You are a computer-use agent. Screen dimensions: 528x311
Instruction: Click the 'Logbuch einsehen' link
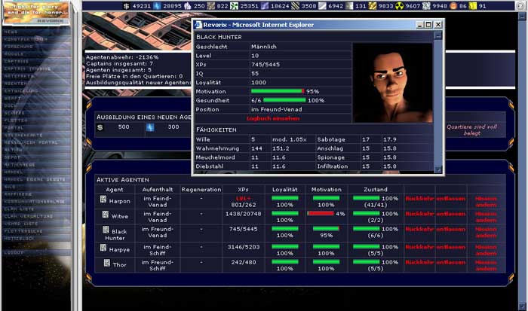point(272,119)
